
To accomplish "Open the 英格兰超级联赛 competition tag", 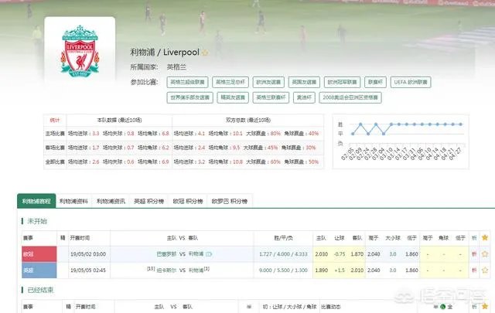I will (x=188, y=81).
